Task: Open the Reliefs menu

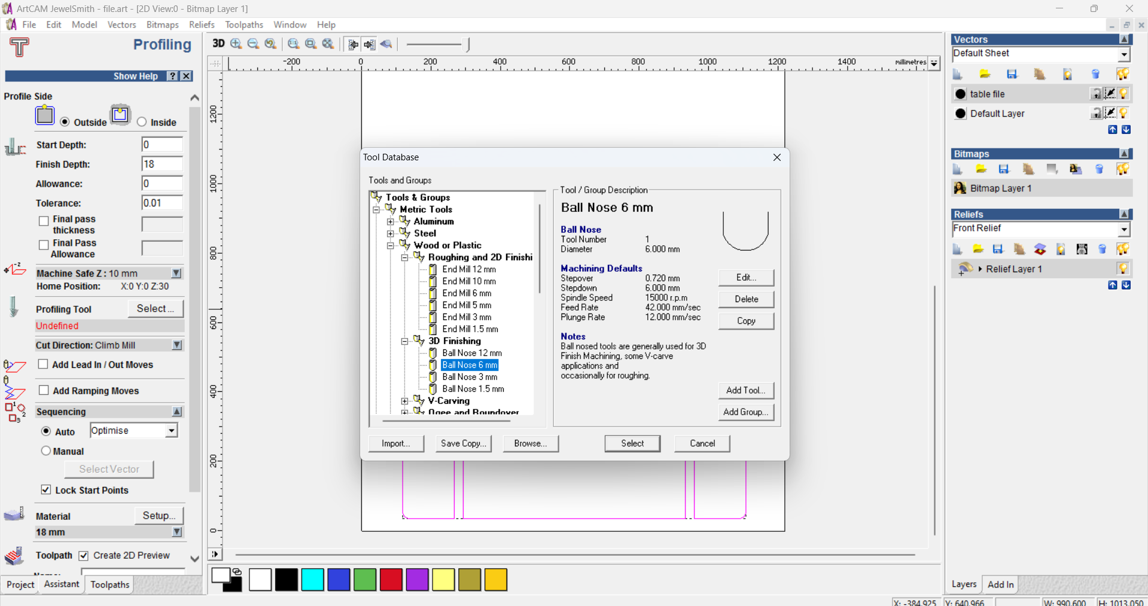Action: (202, 25)
